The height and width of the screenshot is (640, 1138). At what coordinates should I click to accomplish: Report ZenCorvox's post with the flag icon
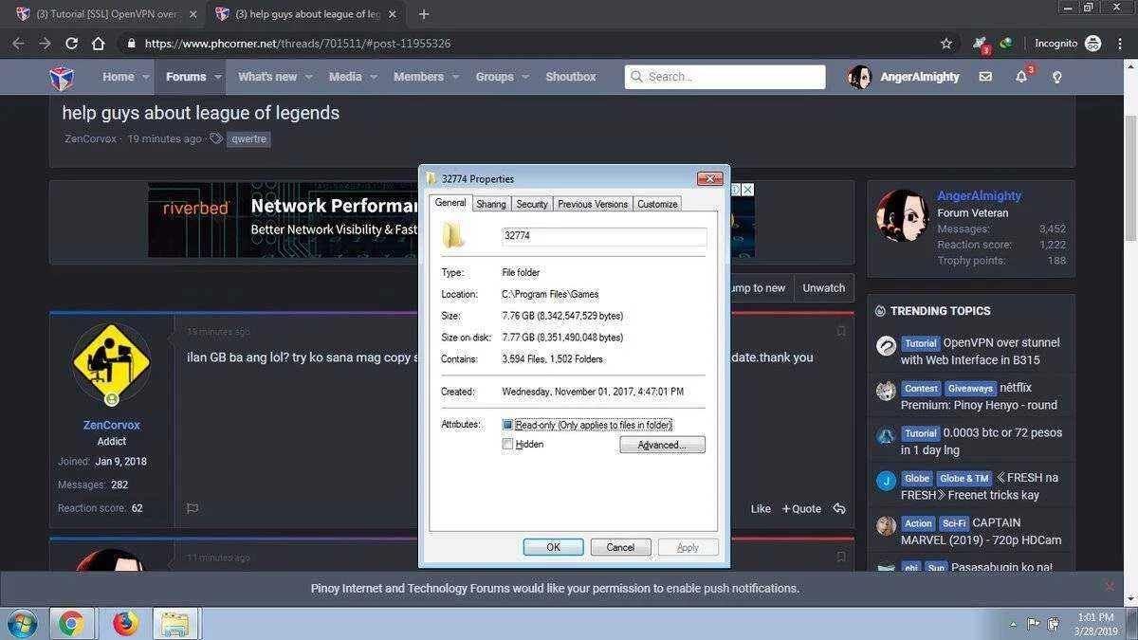193,508
